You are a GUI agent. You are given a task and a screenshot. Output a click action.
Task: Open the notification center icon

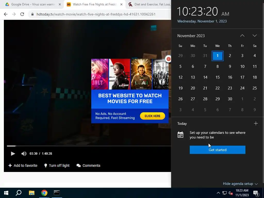click(256, 193)
